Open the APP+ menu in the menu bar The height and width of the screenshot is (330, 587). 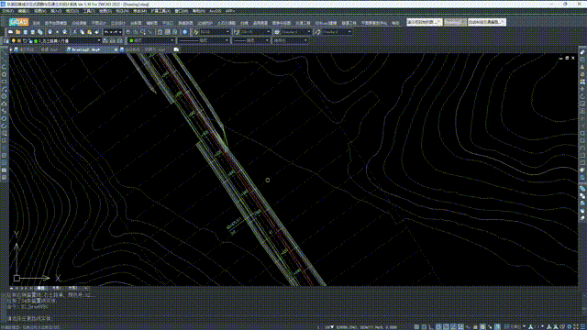230,11
